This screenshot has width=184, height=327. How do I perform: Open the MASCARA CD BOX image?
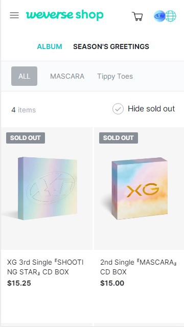point(139,189)
